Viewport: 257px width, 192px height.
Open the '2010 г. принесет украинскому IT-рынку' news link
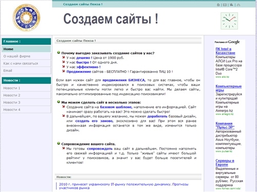(x=123, y=186)
